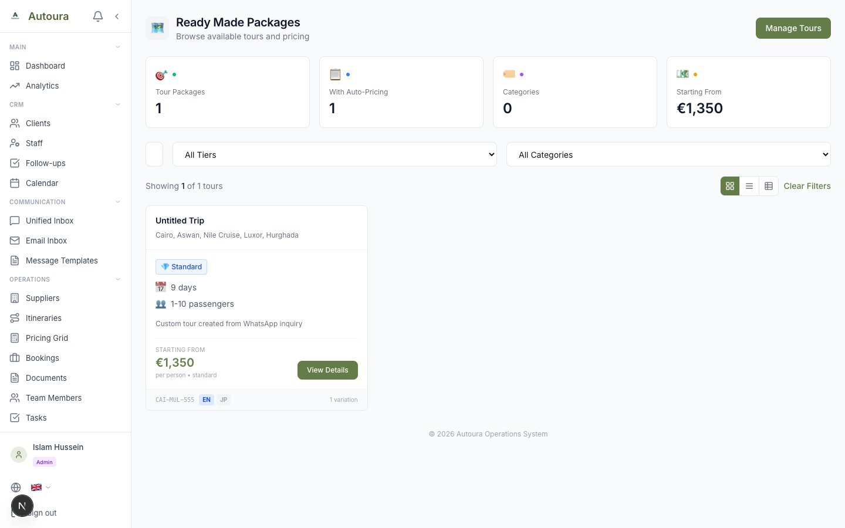Click Unified Inbox icon

click(x=15, y=221)
